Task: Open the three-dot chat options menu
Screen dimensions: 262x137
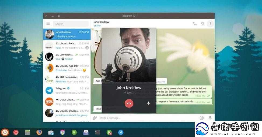Action: point(210,24)
